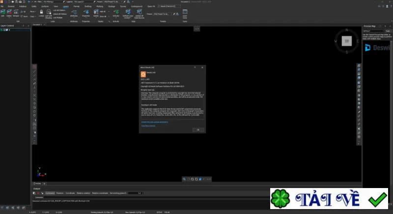Click the Undo arrow in quick access bar
The width and height of the screenshot is (393, 214).
pyautogui.click(x=29, y=2)
